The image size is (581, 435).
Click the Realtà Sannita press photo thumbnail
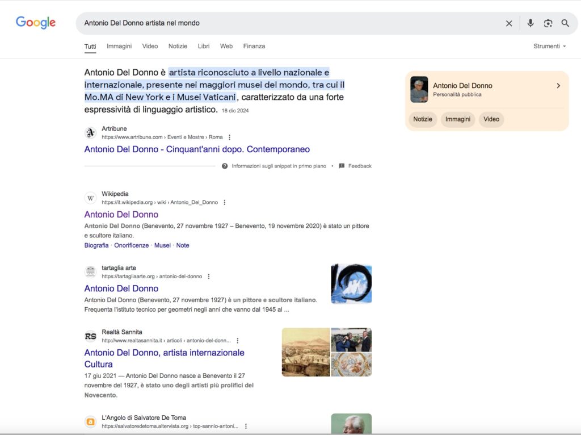[x=351, y=340]
